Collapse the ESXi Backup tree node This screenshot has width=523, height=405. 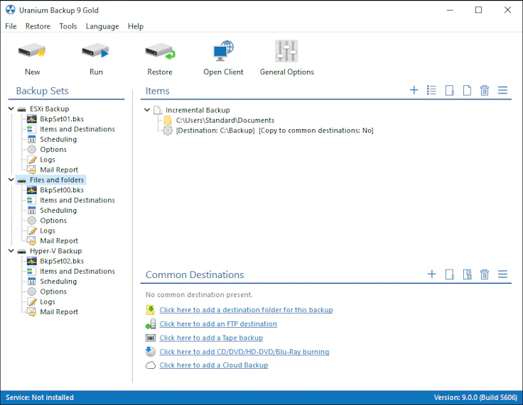point(11,109)
